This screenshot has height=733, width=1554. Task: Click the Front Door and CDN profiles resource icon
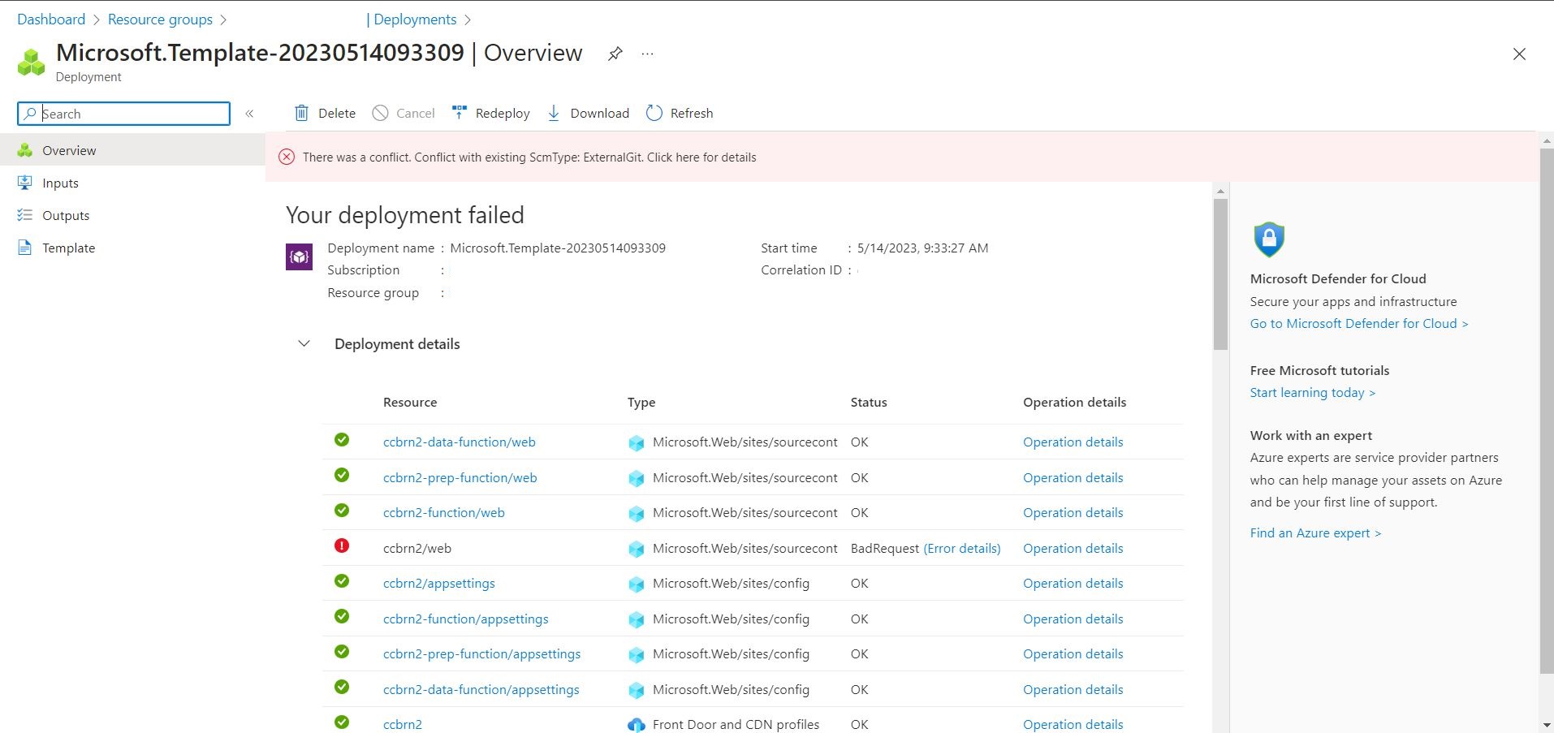pos(635,724)
